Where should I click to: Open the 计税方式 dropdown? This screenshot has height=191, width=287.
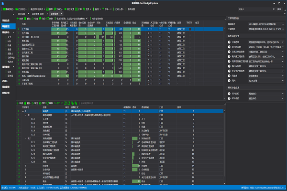(283, 42)
